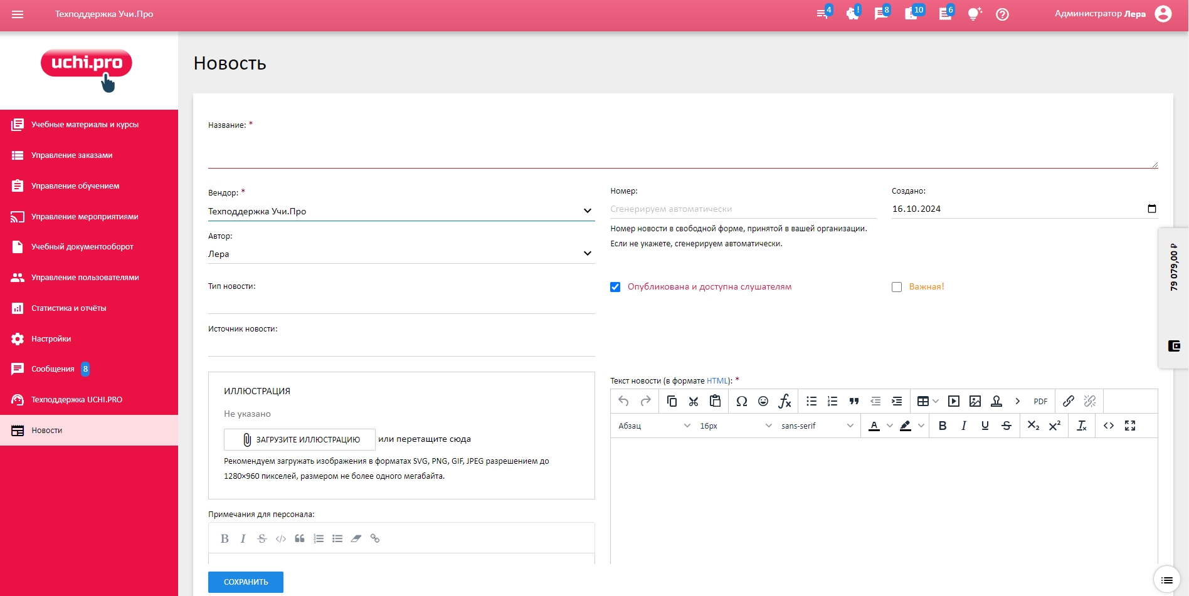The image size is (1189, 596).
Task: Open 'Статистика и отчёты' sidebar menu
Action: pos(89,308)
